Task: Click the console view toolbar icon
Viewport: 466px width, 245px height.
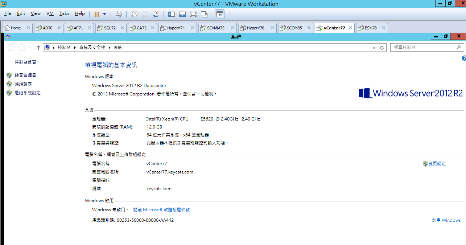Action: [220, 14]
